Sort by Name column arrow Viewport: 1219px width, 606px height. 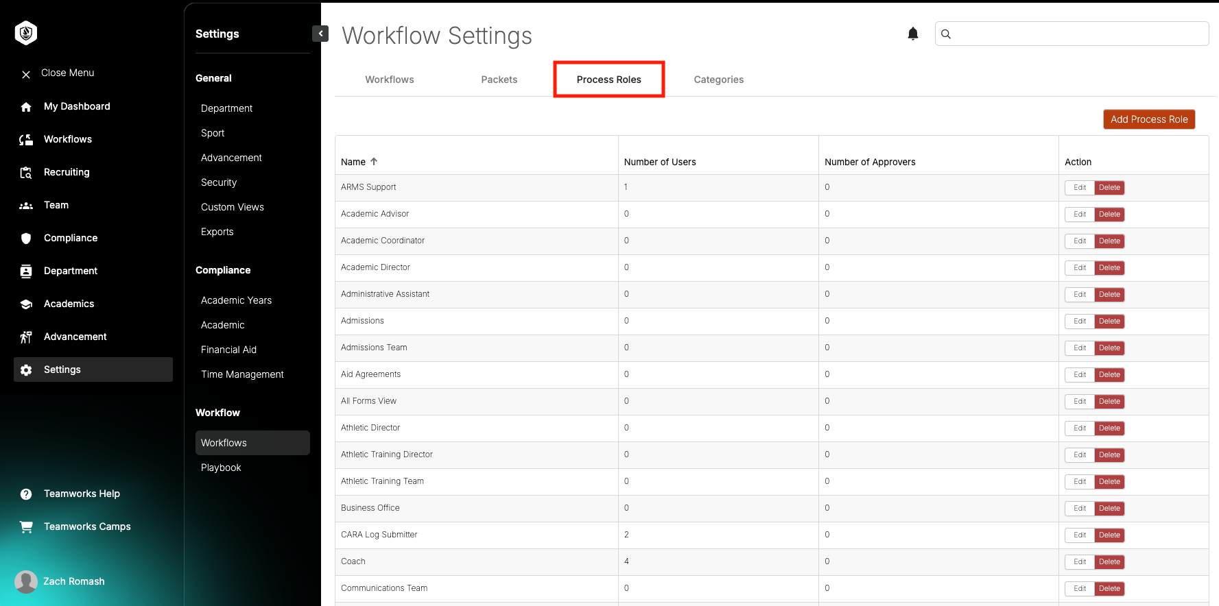click(x=374, y=162)
